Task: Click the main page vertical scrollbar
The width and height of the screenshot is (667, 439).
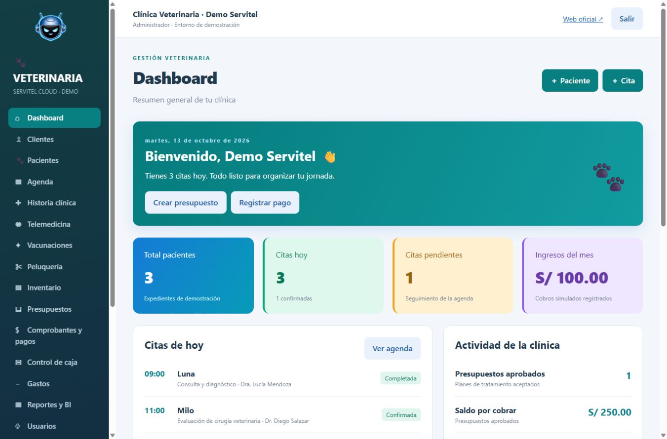Action: click(663, 117)
